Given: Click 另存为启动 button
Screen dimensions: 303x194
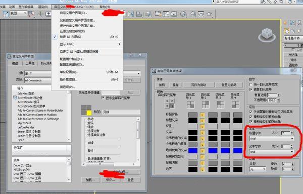Looking at the screenshot, I should coord(198,84).
